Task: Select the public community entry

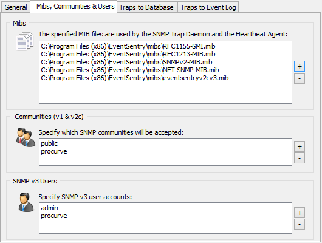Action: coord(49,143)
